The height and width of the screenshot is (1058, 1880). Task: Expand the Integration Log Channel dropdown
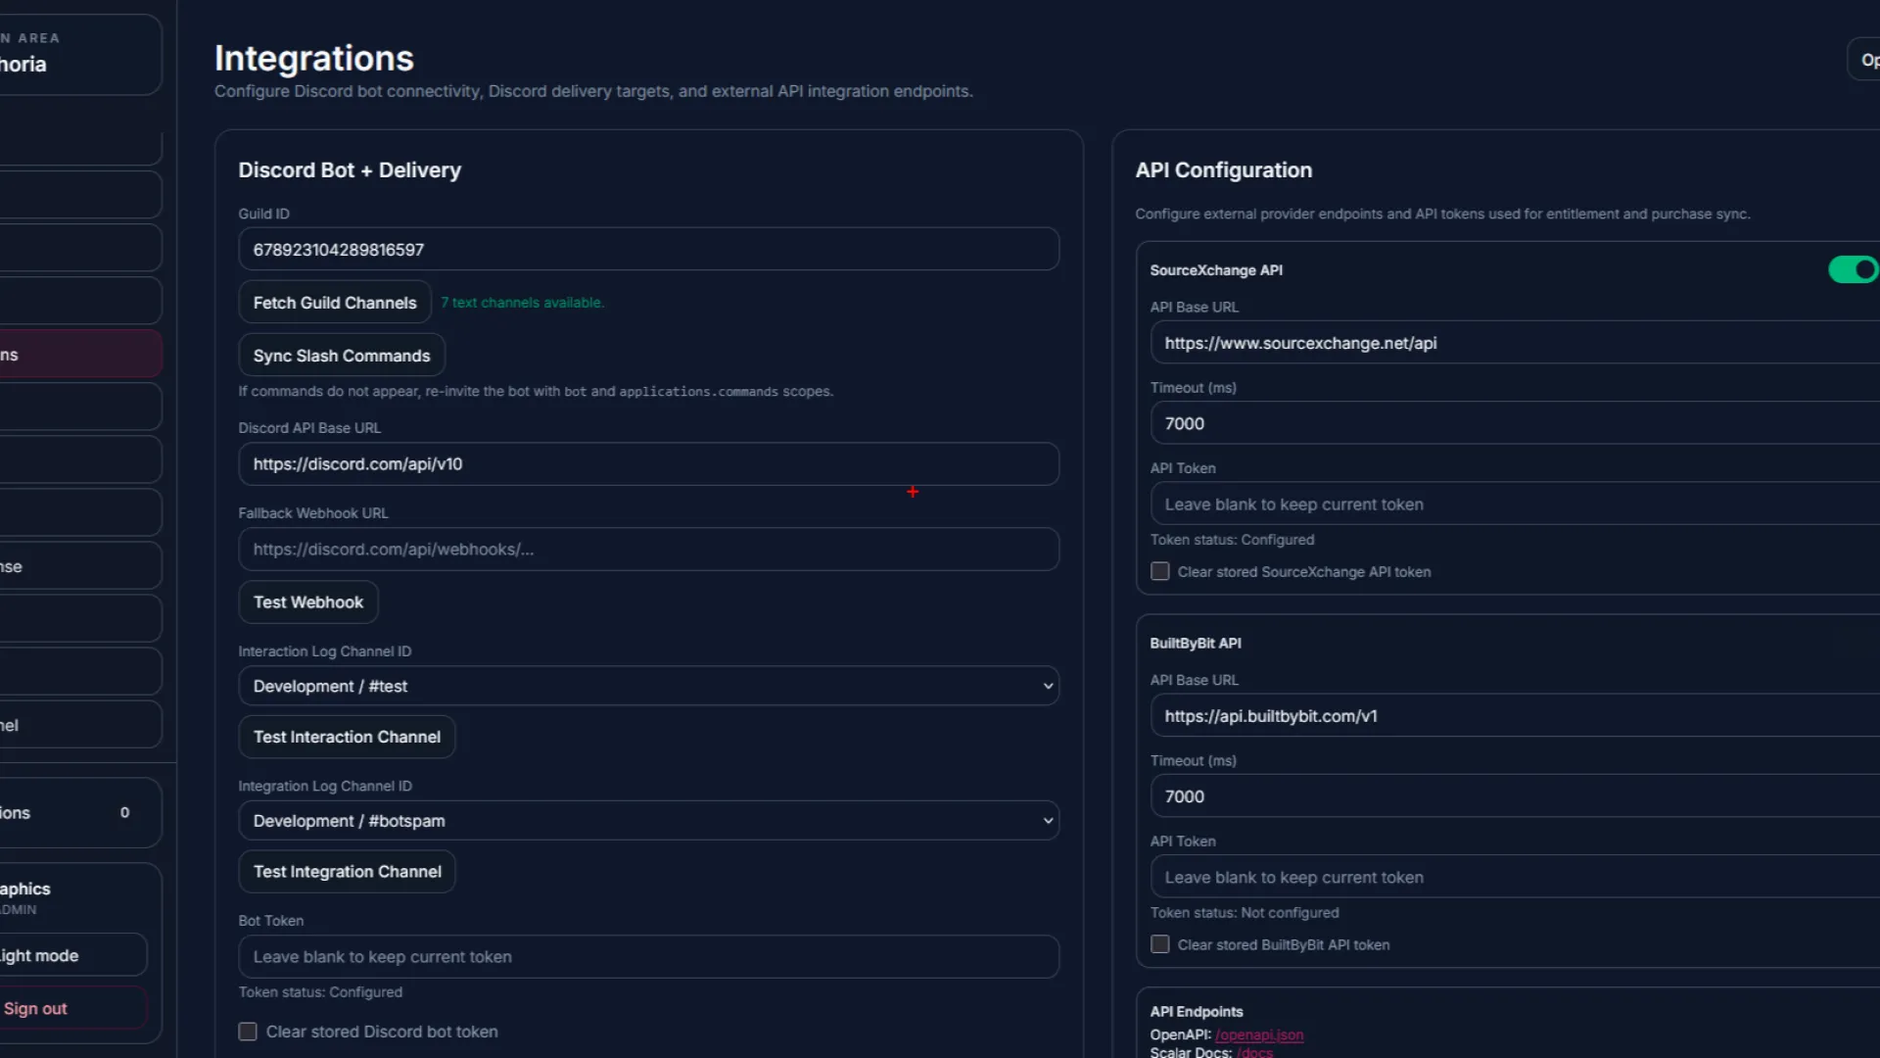coord(648,821)
